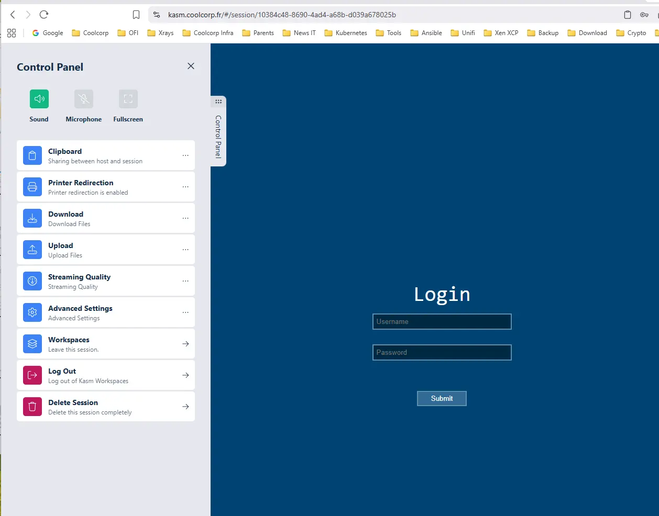Click the Control Panel side tab handle

pyautogui.click(x=218, y=132)
